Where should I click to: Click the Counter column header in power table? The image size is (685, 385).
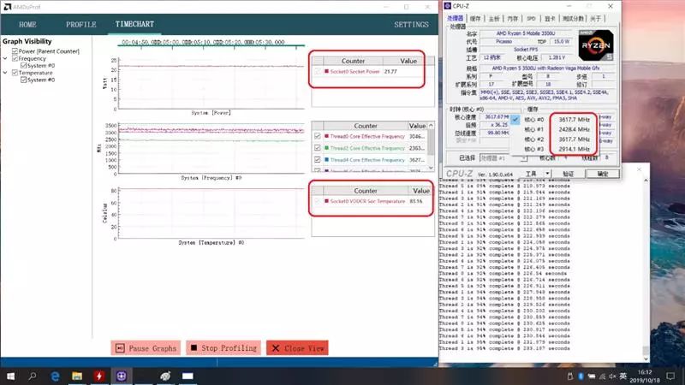pos(353,61)
